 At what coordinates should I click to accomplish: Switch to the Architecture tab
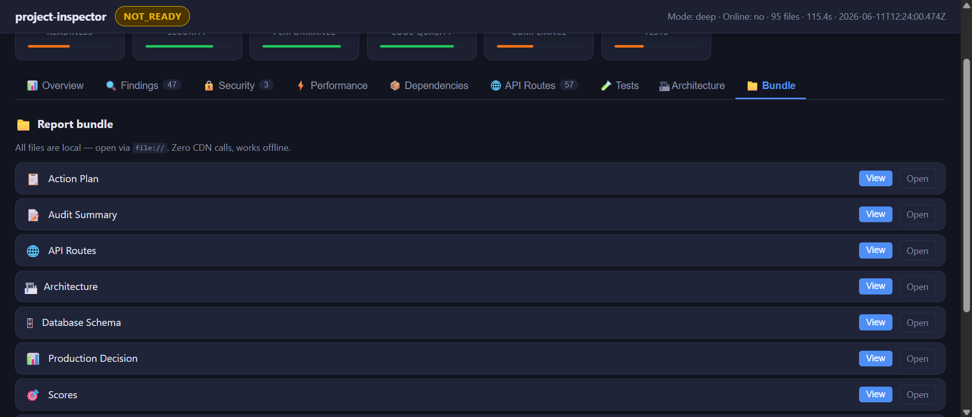coord(692,86)
